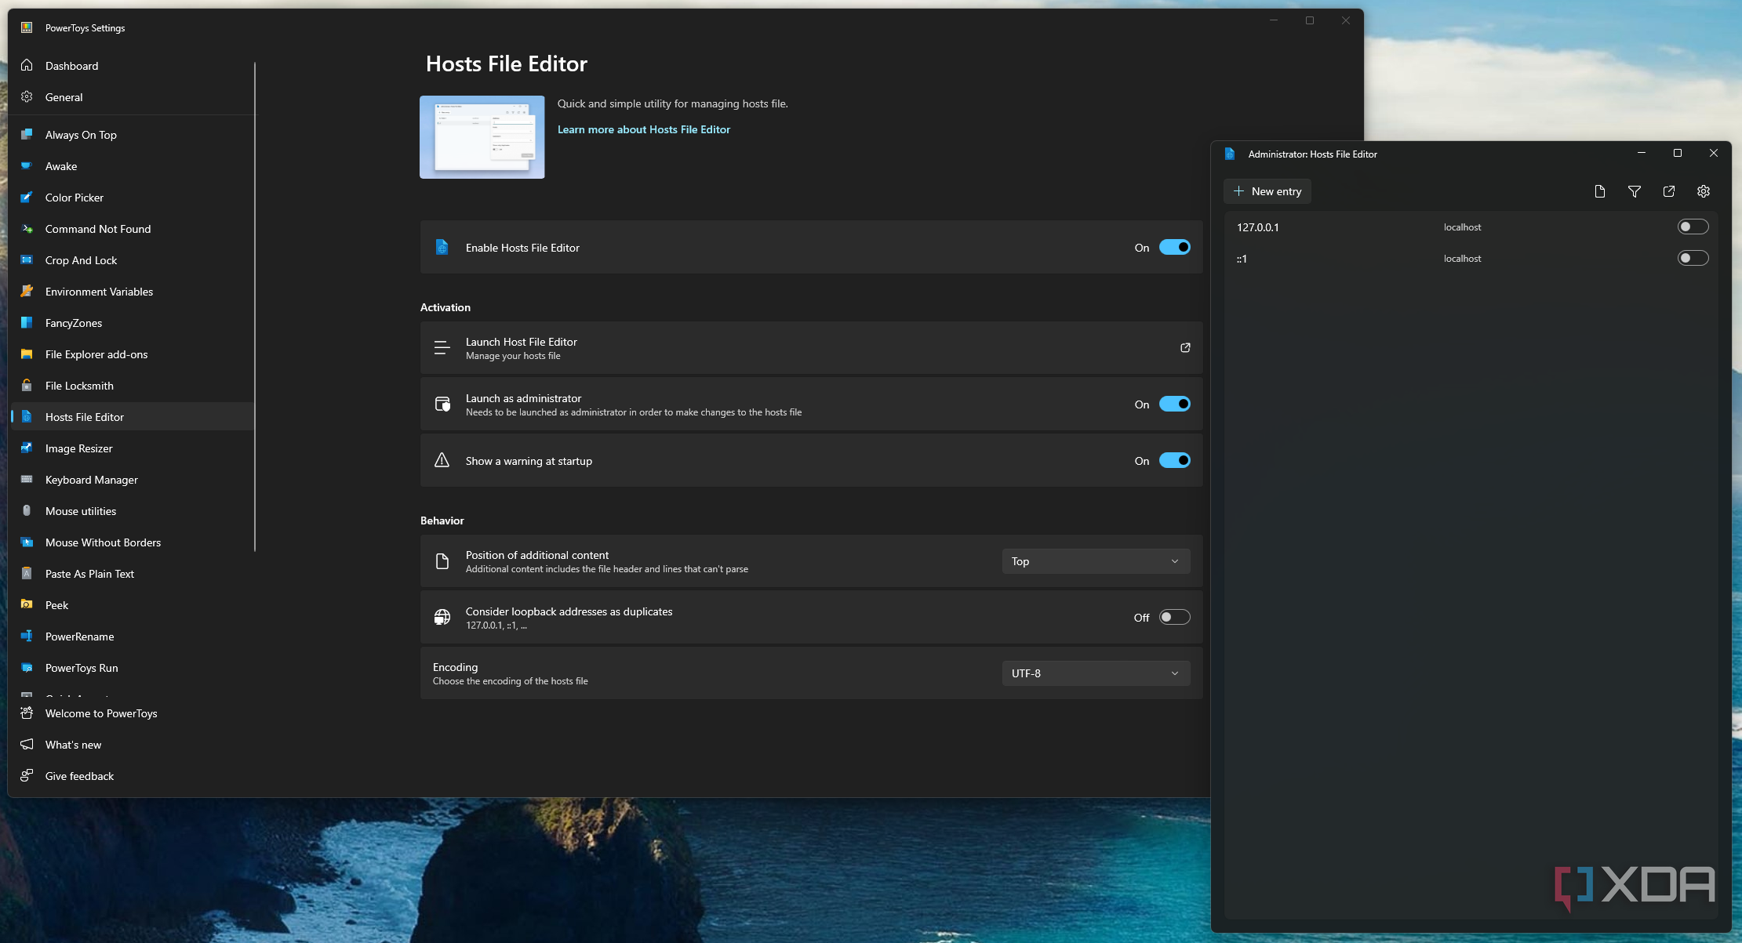Click the Awake sidebar icon
Viewport: 1742px width, 943px height.
(27, 166)
